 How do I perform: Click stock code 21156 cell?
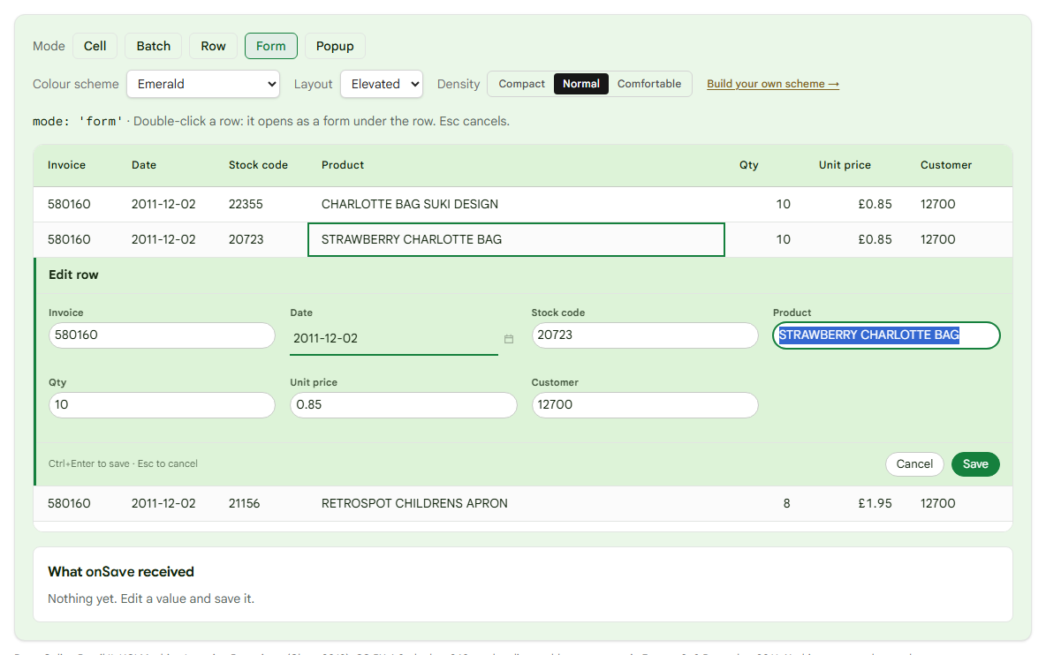point(261,503)
